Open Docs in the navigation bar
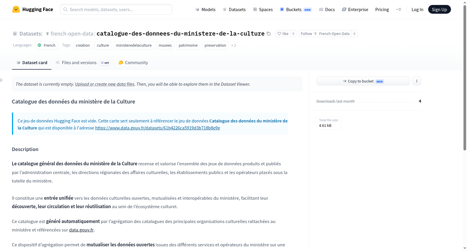This screenshot has width=467, height=251. point(327,9)
